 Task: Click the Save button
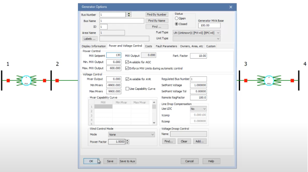pos(110,161)
